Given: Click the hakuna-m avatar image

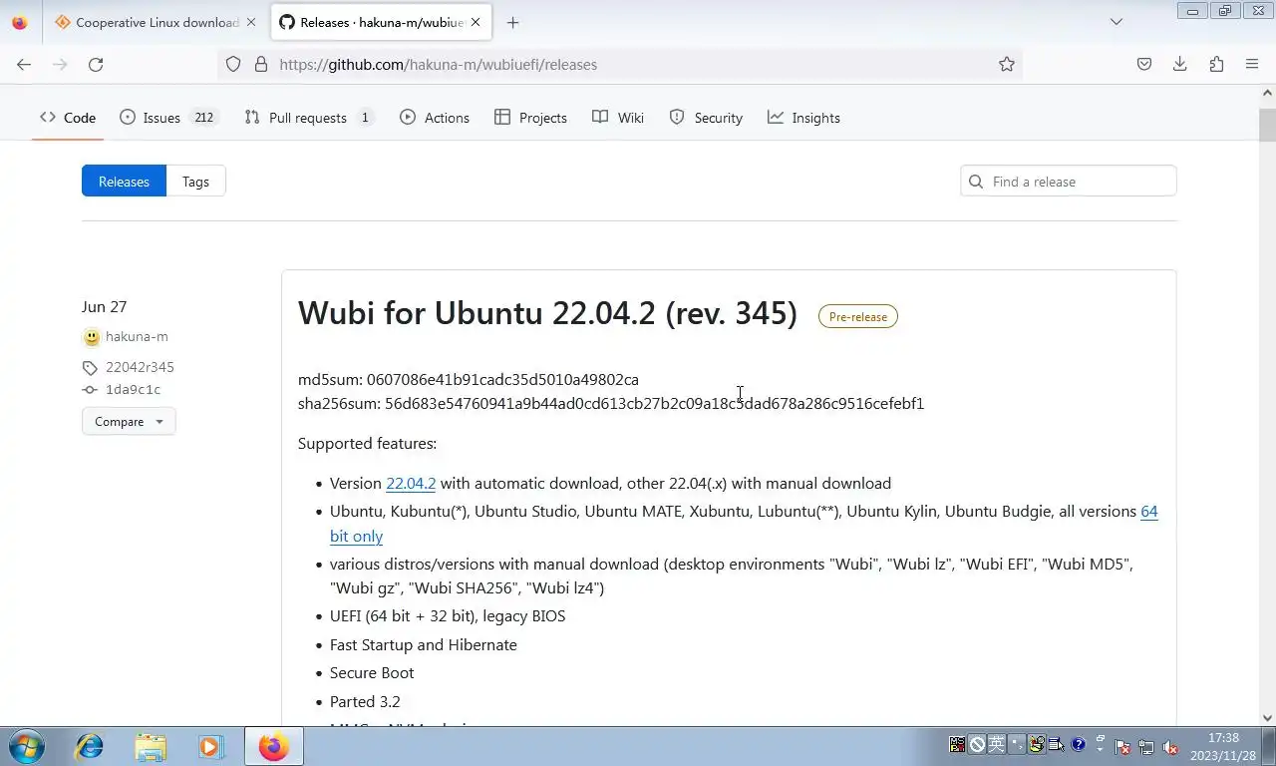Looking at the screenshot, I should point(92,337).
